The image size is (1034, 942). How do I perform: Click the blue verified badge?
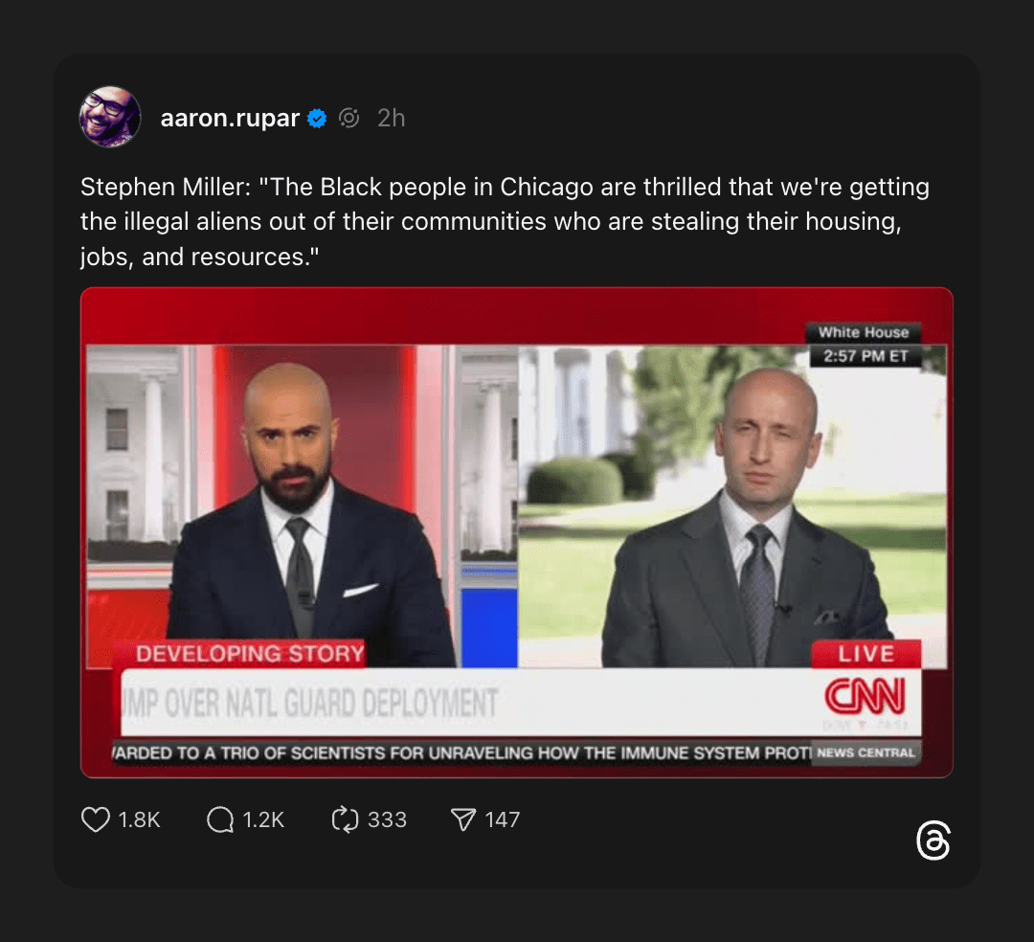[317, 119]
